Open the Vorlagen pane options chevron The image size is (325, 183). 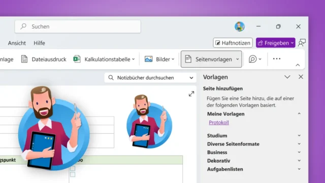[287, 77]
